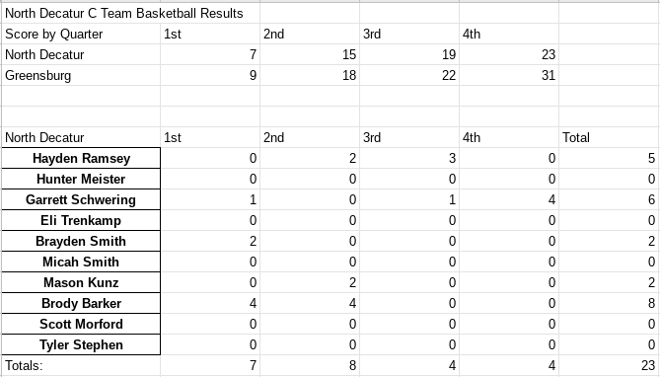This screenshot has width=660, height=377.
Task: Select Greensburg's 4th quarter score of 31
Action: 509,75
